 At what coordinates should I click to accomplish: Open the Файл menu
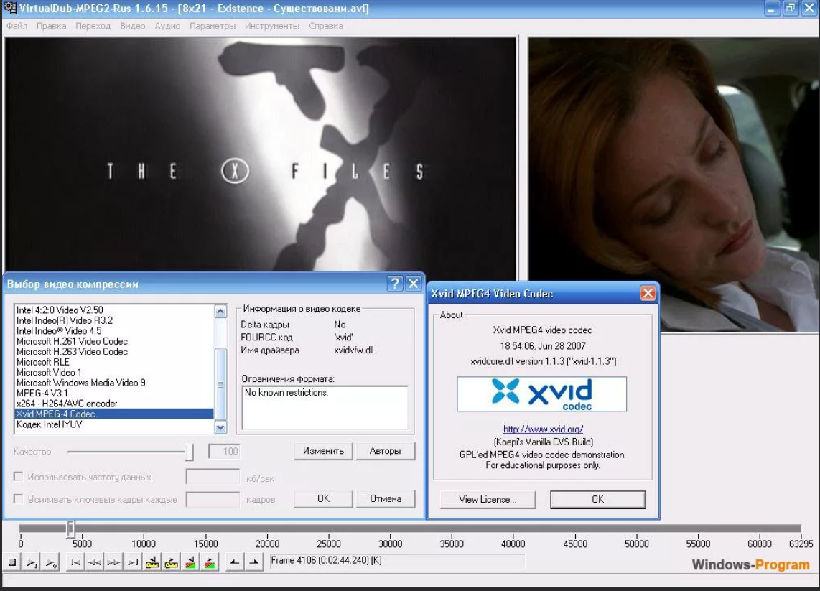(x=17, y=26)
